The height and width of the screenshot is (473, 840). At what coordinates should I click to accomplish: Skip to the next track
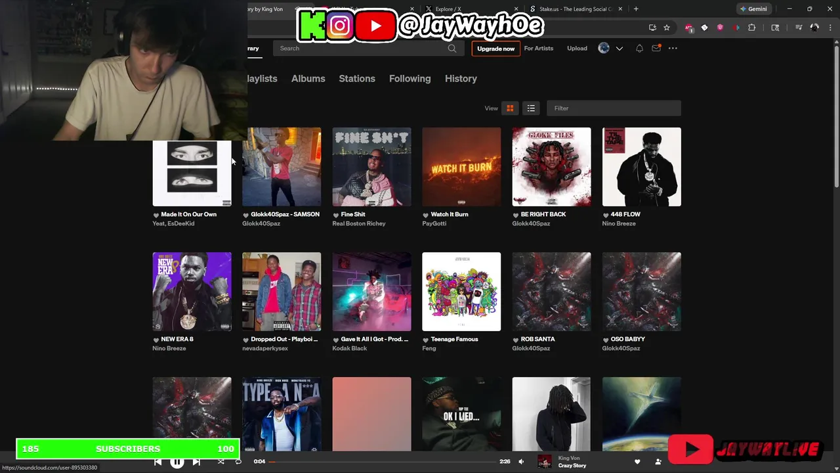tap(196, 462)
